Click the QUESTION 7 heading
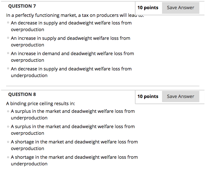207x171 pixels. pos(22,6)
